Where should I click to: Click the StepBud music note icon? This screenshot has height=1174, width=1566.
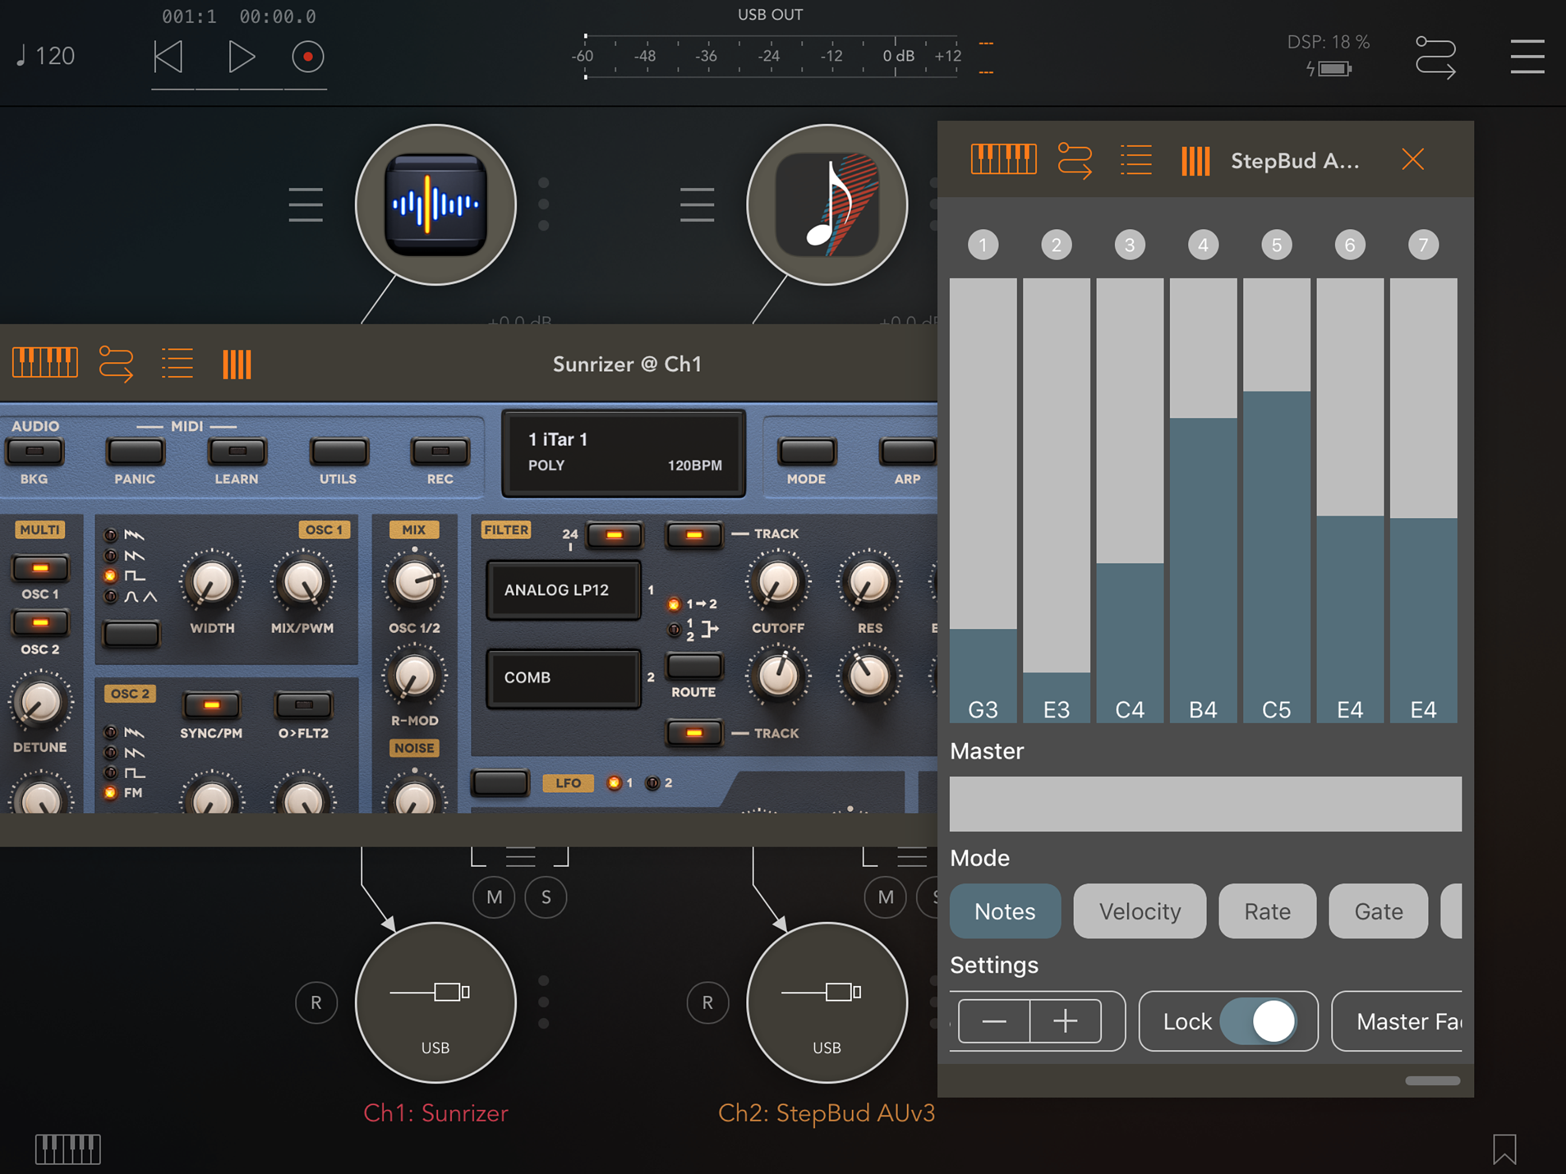click(x=827, y=205)
